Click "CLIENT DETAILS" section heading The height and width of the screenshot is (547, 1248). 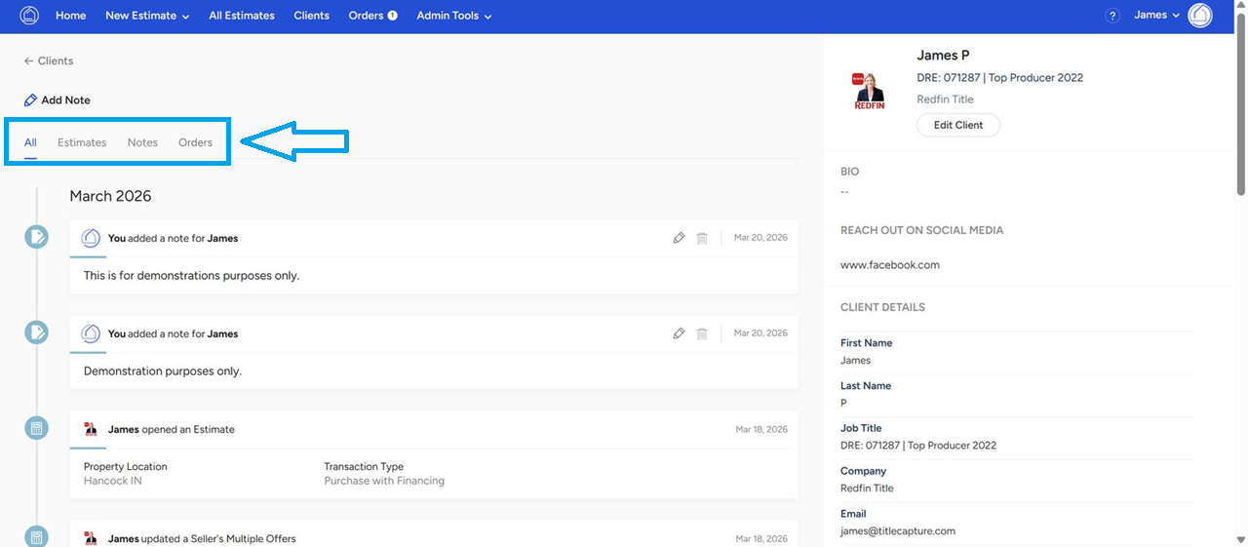click(882, 307)
